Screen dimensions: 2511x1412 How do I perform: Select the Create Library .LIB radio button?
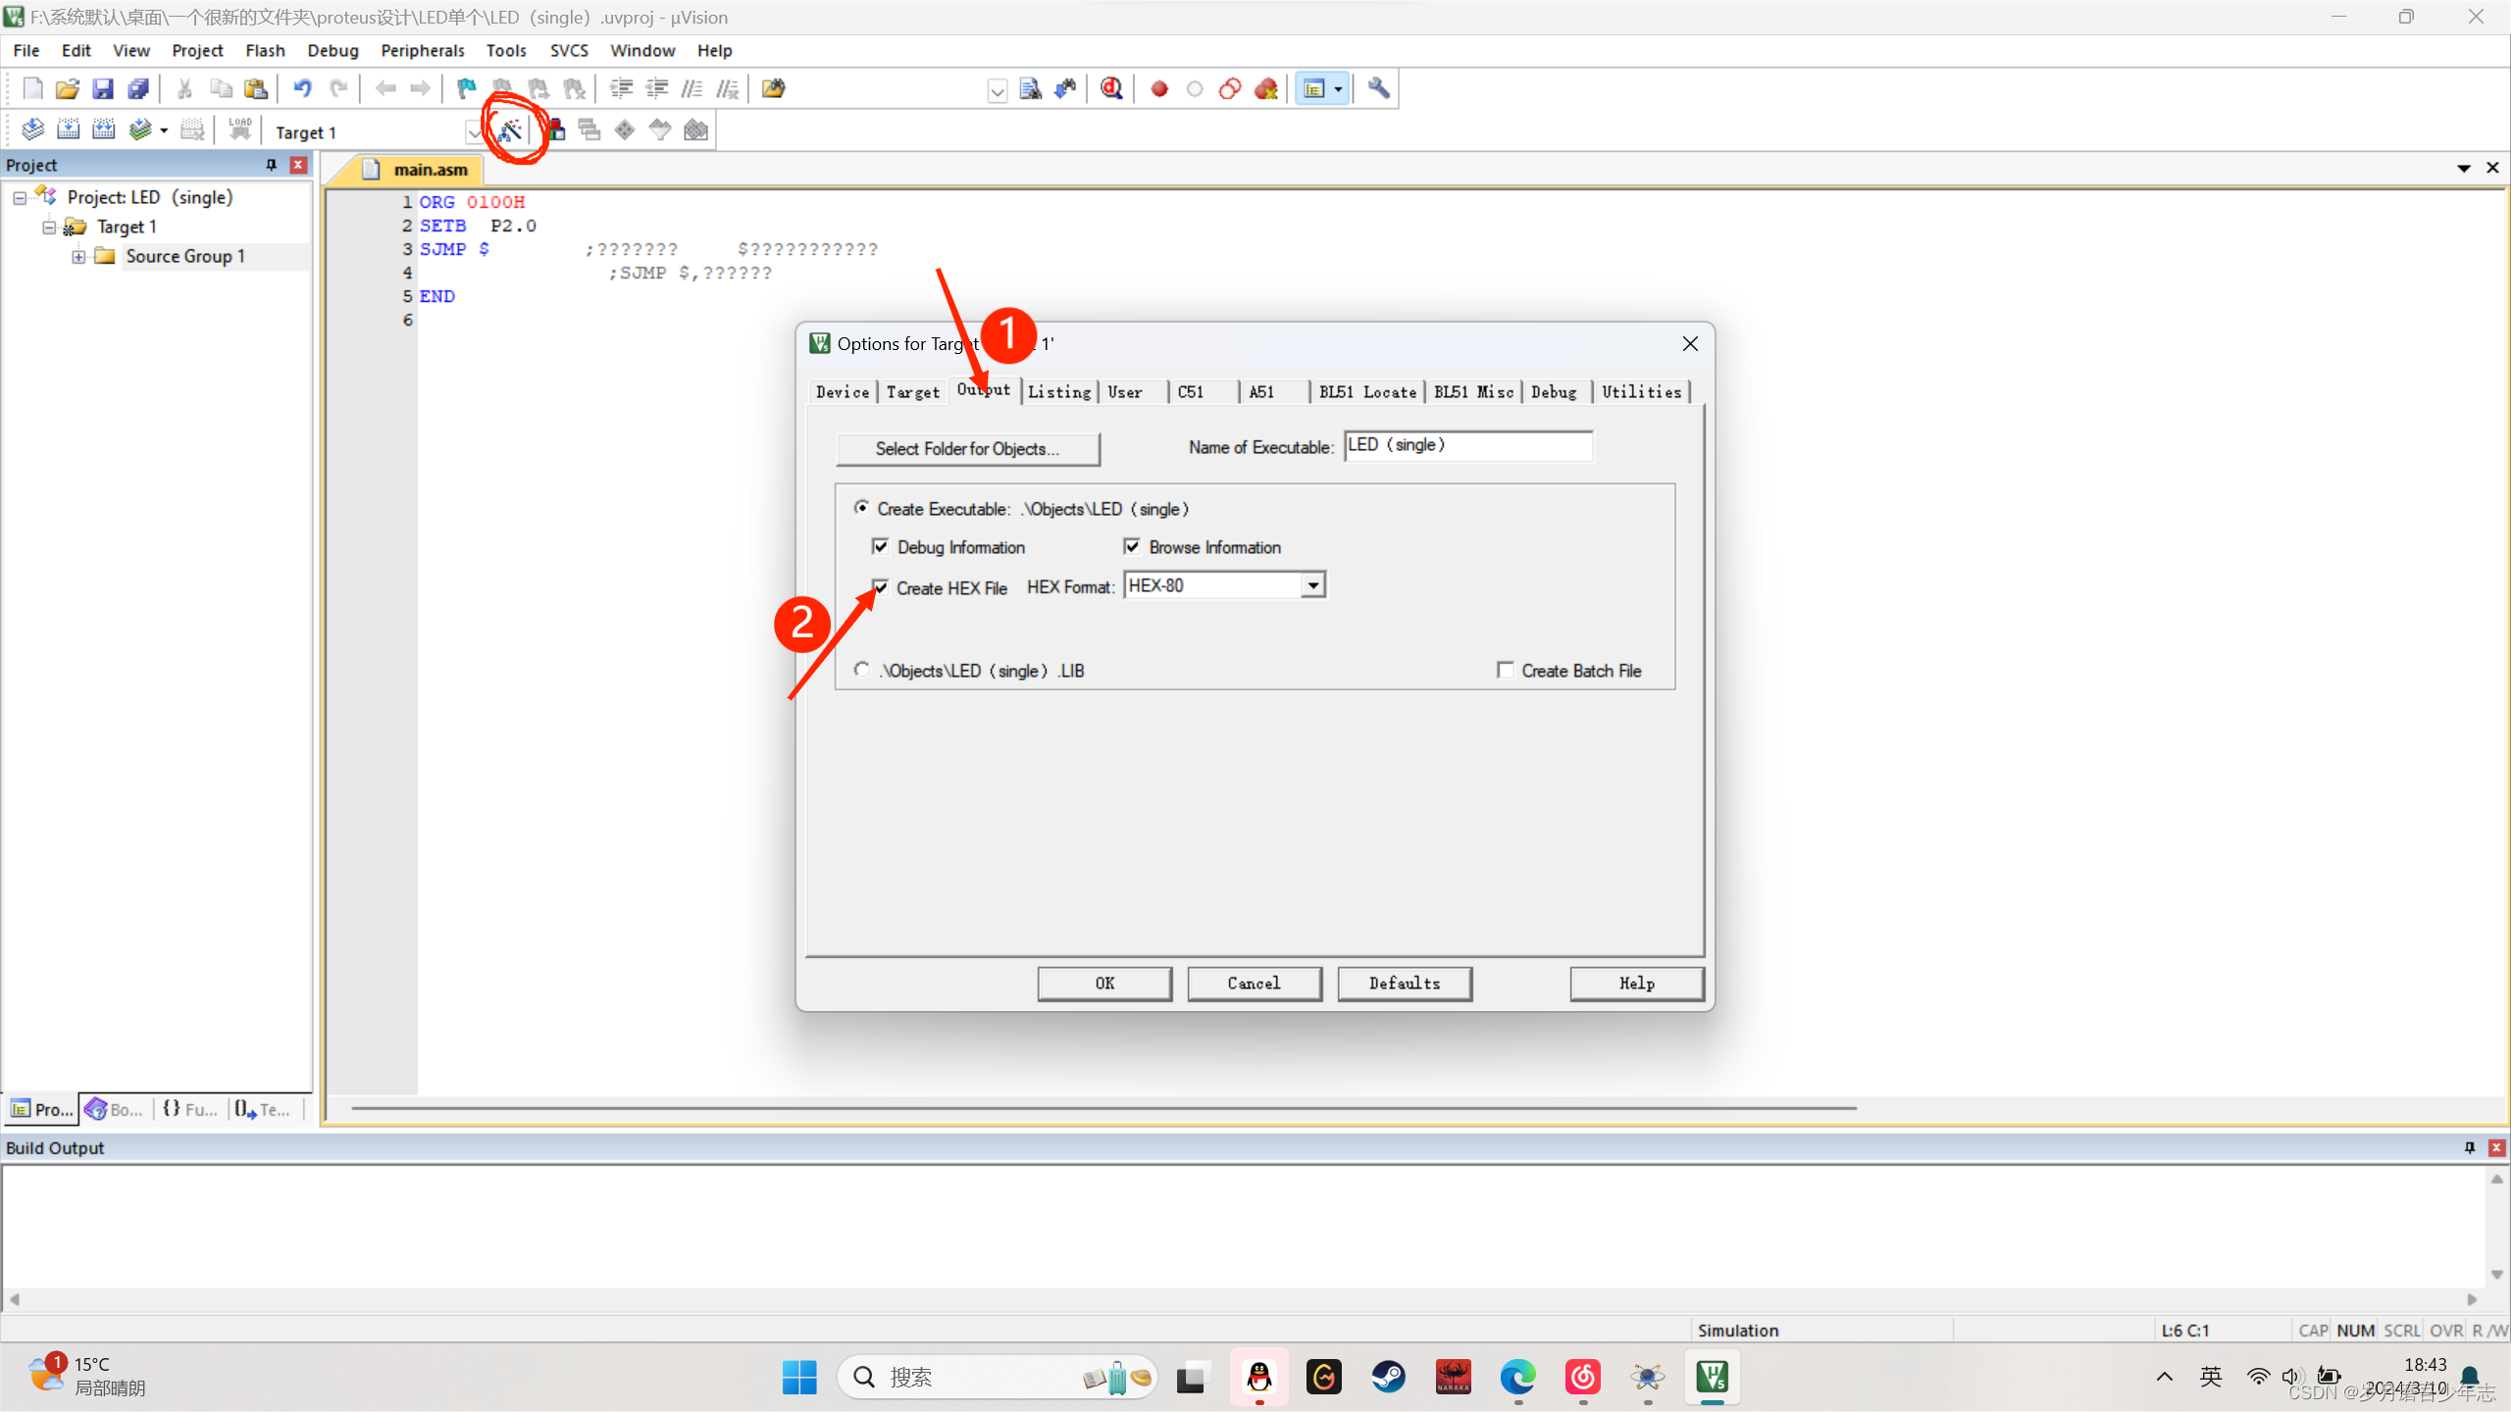click(x=861, y=670)
